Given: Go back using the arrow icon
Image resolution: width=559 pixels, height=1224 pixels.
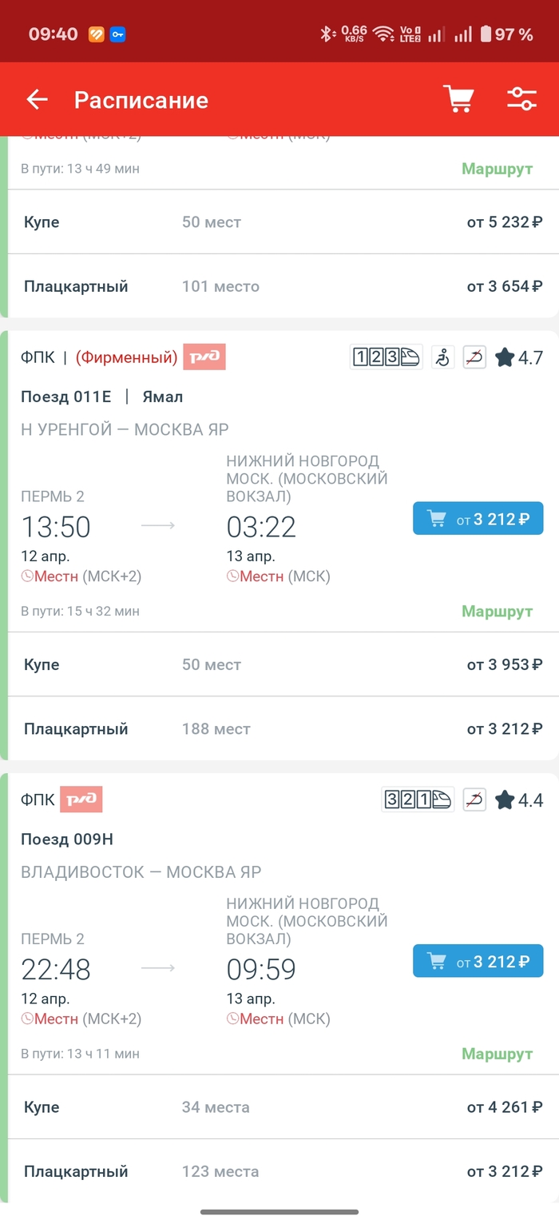Looking at the screenshot, I should [38, 100].
